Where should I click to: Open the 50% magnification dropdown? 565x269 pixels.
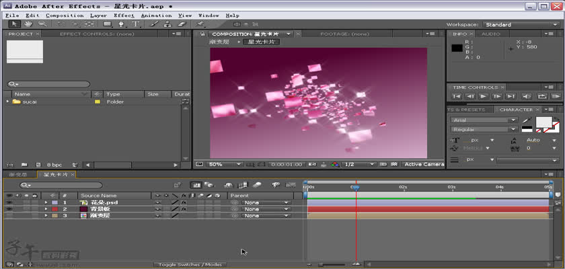(225, 164)
